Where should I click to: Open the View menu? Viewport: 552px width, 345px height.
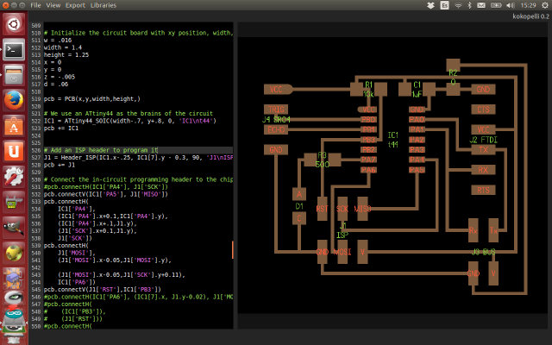point(53,5)
